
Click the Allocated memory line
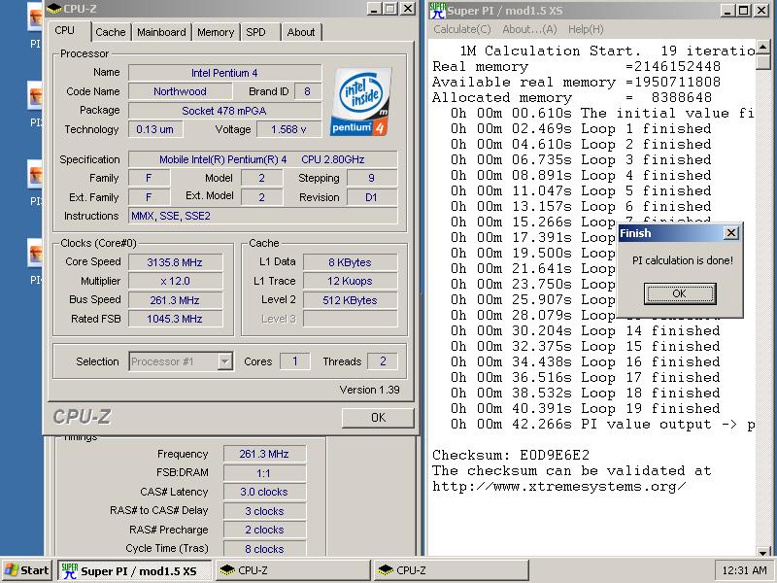pos(572,97)
